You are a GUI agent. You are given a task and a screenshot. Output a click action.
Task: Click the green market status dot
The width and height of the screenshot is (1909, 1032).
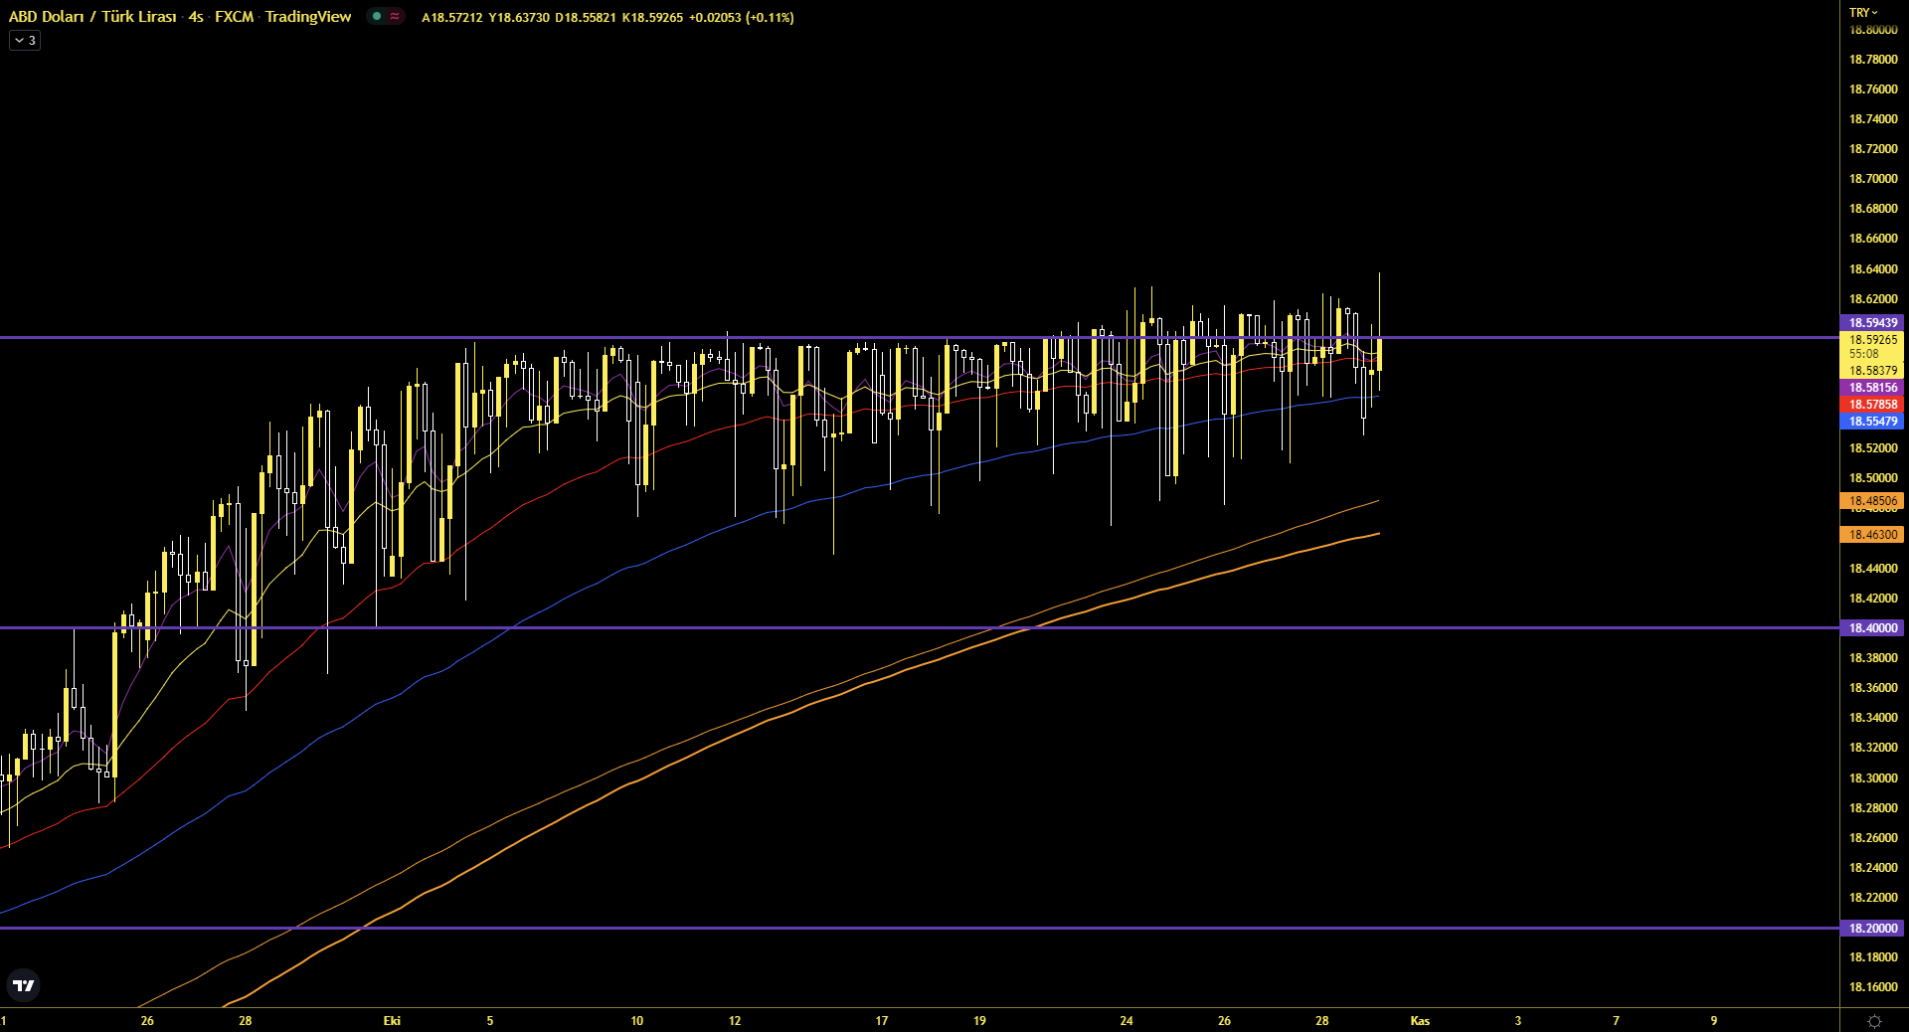(377, 16)
